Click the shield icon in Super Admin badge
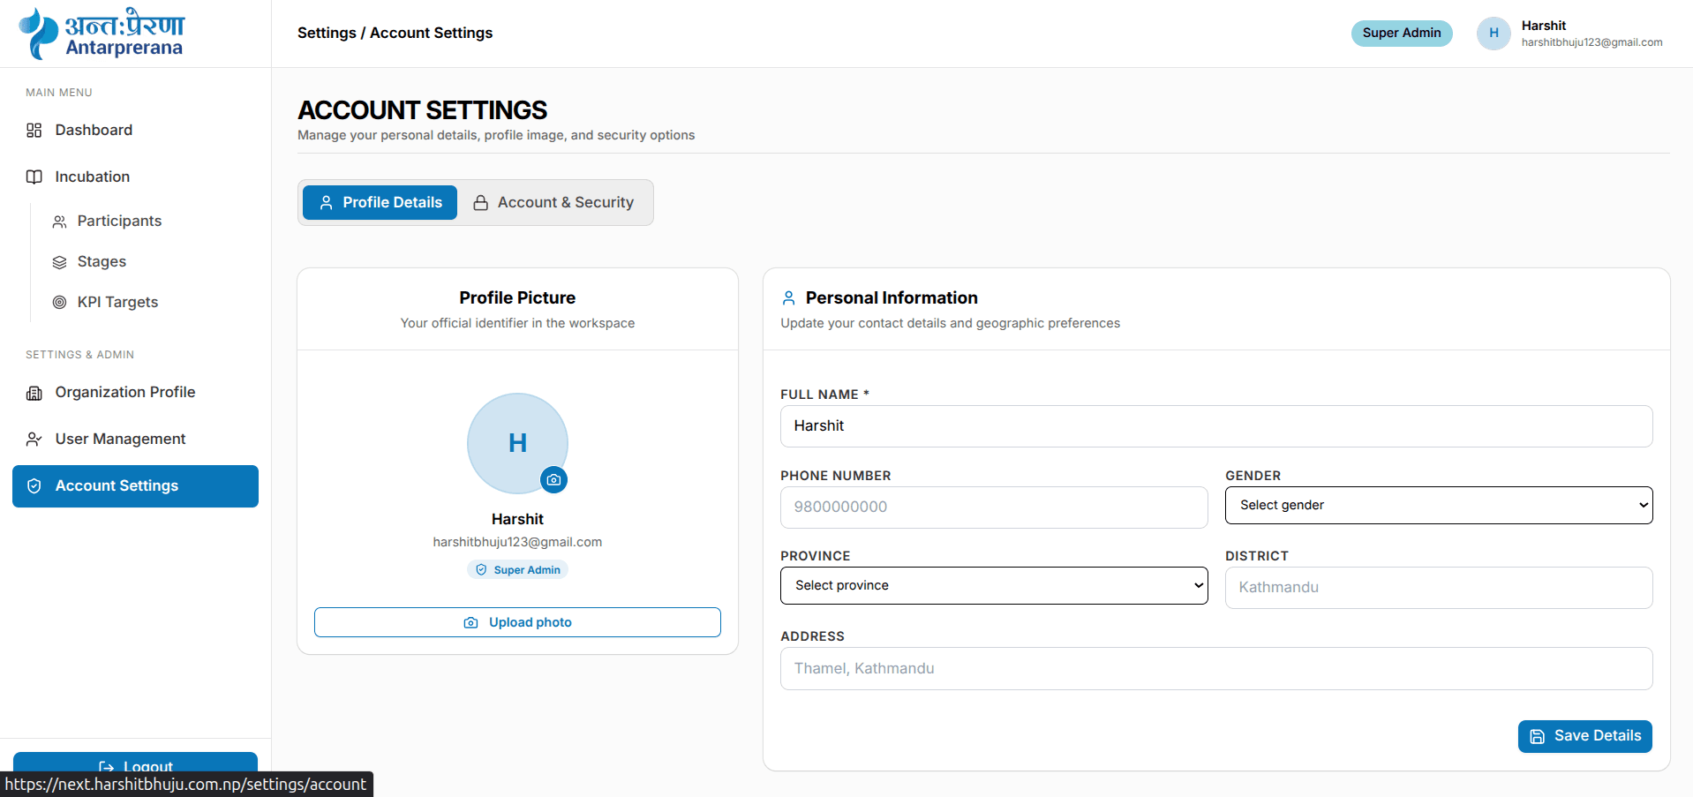This screenshot has height=797, width=1693. click(481, 570)
